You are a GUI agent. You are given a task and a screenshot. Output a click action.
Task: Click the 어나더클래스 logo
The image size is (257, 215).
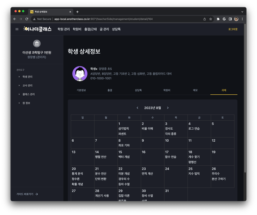(x=38, y=29)
